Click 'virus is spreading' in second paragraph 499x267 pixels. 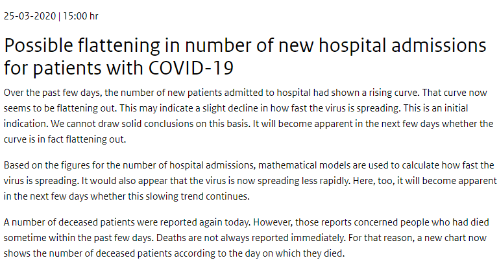click(41, 181)
